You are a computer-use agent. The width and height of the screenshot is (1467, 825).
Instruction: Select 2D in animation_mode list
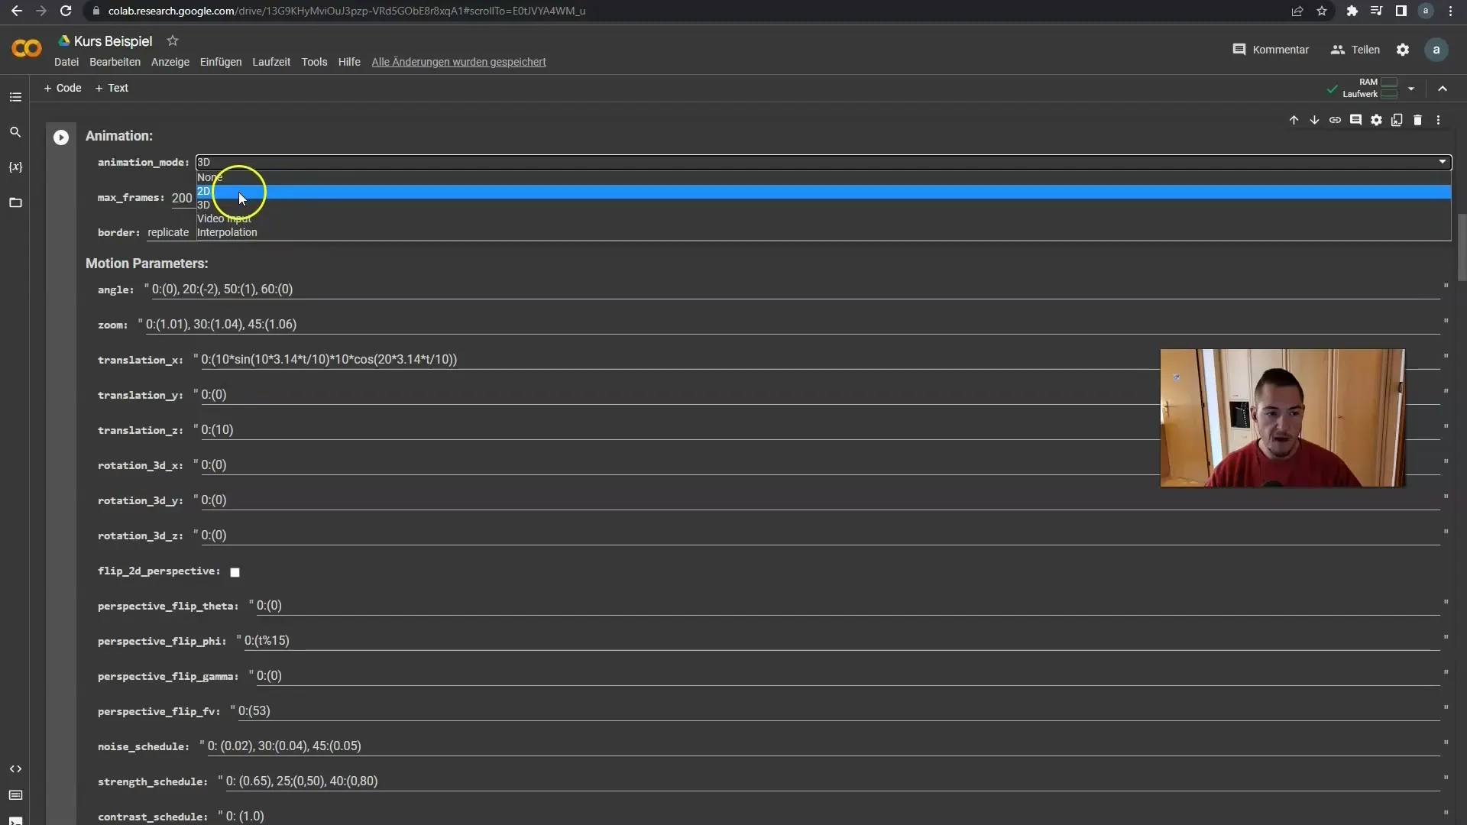point(824,191)
